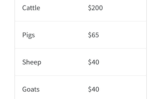Click blank space right of Goats' $40
161x99 pixels.
pyautogui.click(x=123, y=89)
